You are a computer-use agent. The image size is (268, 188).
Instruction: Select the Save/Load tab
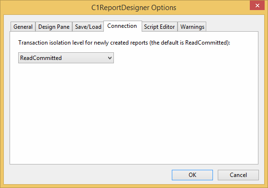(x=88, y=27)
